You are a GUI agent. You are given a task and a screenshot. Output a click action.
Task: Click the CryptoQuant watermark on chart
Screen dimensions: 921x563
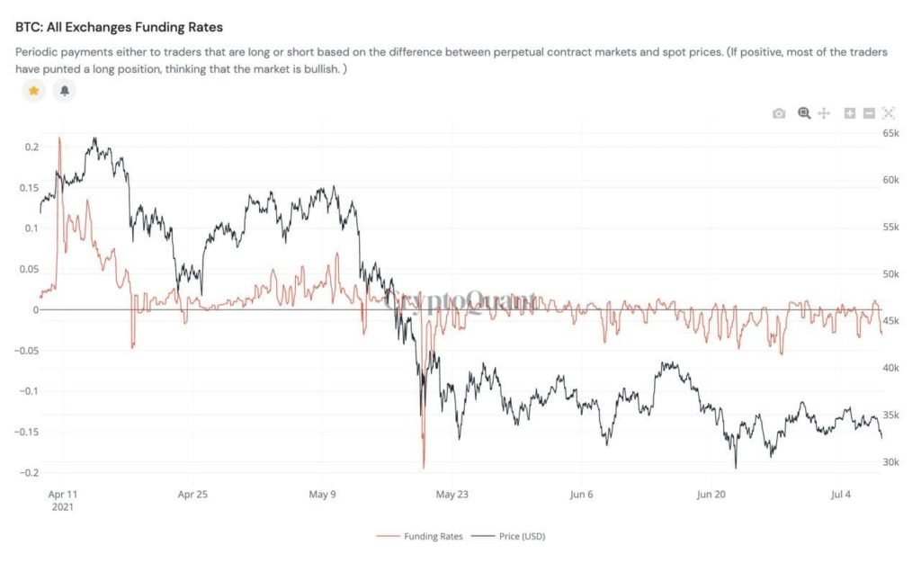[x=460, y=301]
